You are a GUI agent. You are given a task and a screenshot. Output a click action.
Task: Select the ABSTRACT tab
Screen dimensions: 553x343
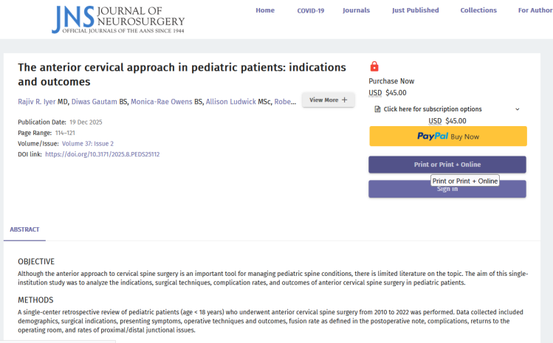coord(24,229)
